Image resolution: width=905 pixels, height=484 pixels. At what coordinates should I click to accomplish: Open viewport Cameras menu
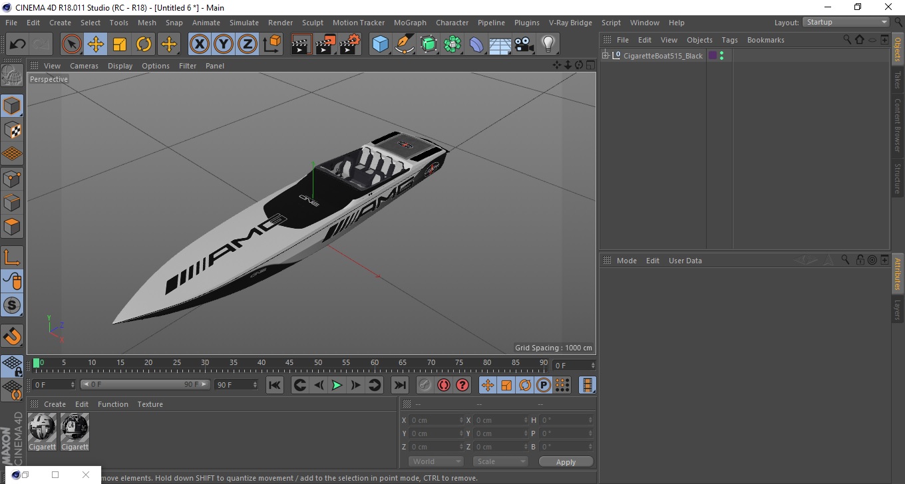tap(84, 66)
